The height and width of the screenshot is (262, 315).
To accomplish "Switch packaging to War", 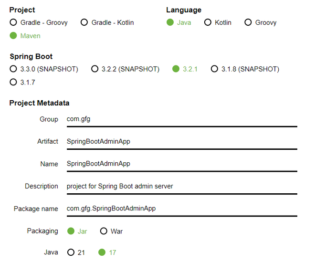I will click(x=104, y=231).
